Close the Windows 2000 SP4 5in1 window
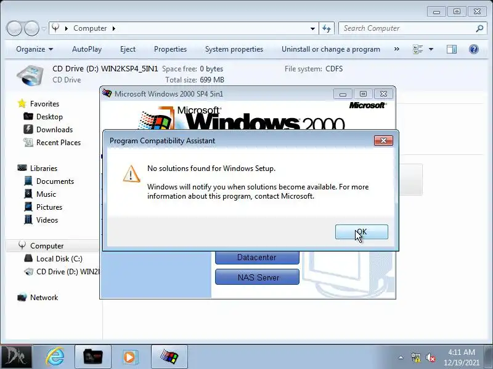This screenshot has width=493, height=369. 383,94
